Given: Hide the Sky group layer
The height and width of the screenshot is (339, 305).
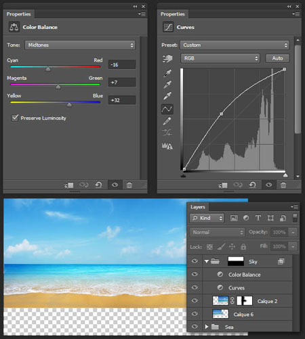Looking at the screenshot, I should [195, 261].
